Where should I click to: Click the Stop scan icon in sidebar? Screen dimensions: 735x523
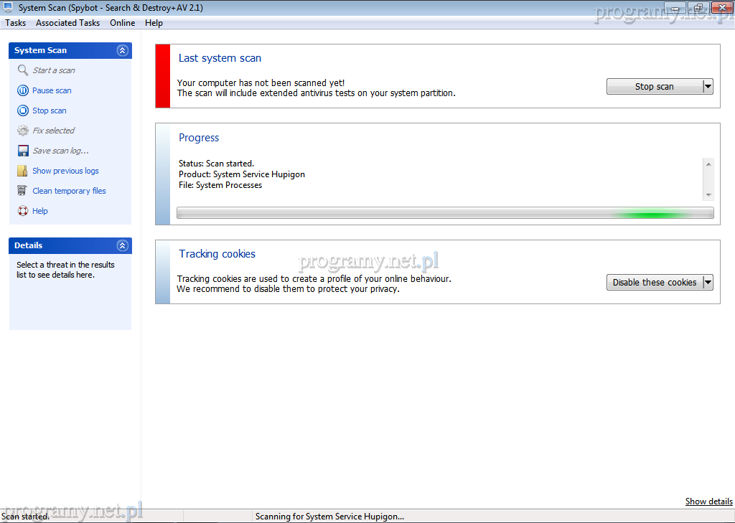[23, 110]
